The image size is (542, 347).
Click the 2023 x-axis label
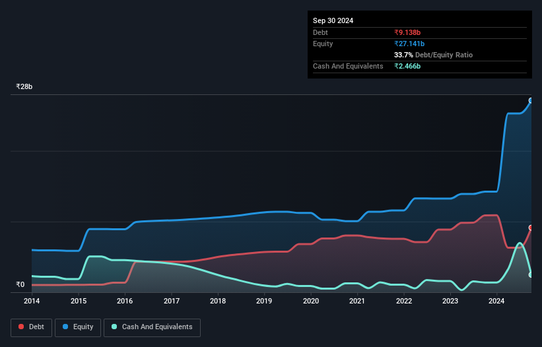[450, 301]
